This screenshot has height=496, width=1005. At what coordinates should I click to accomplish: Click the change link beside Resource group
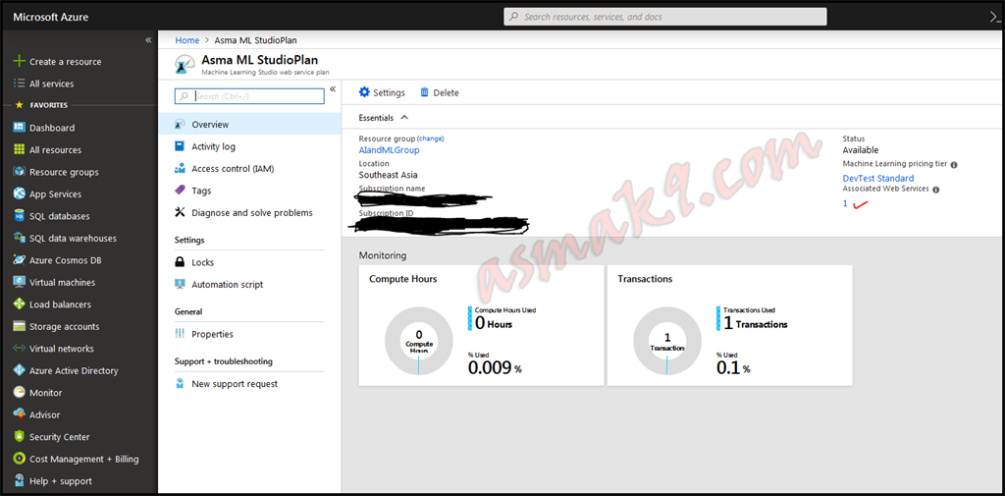431,138
